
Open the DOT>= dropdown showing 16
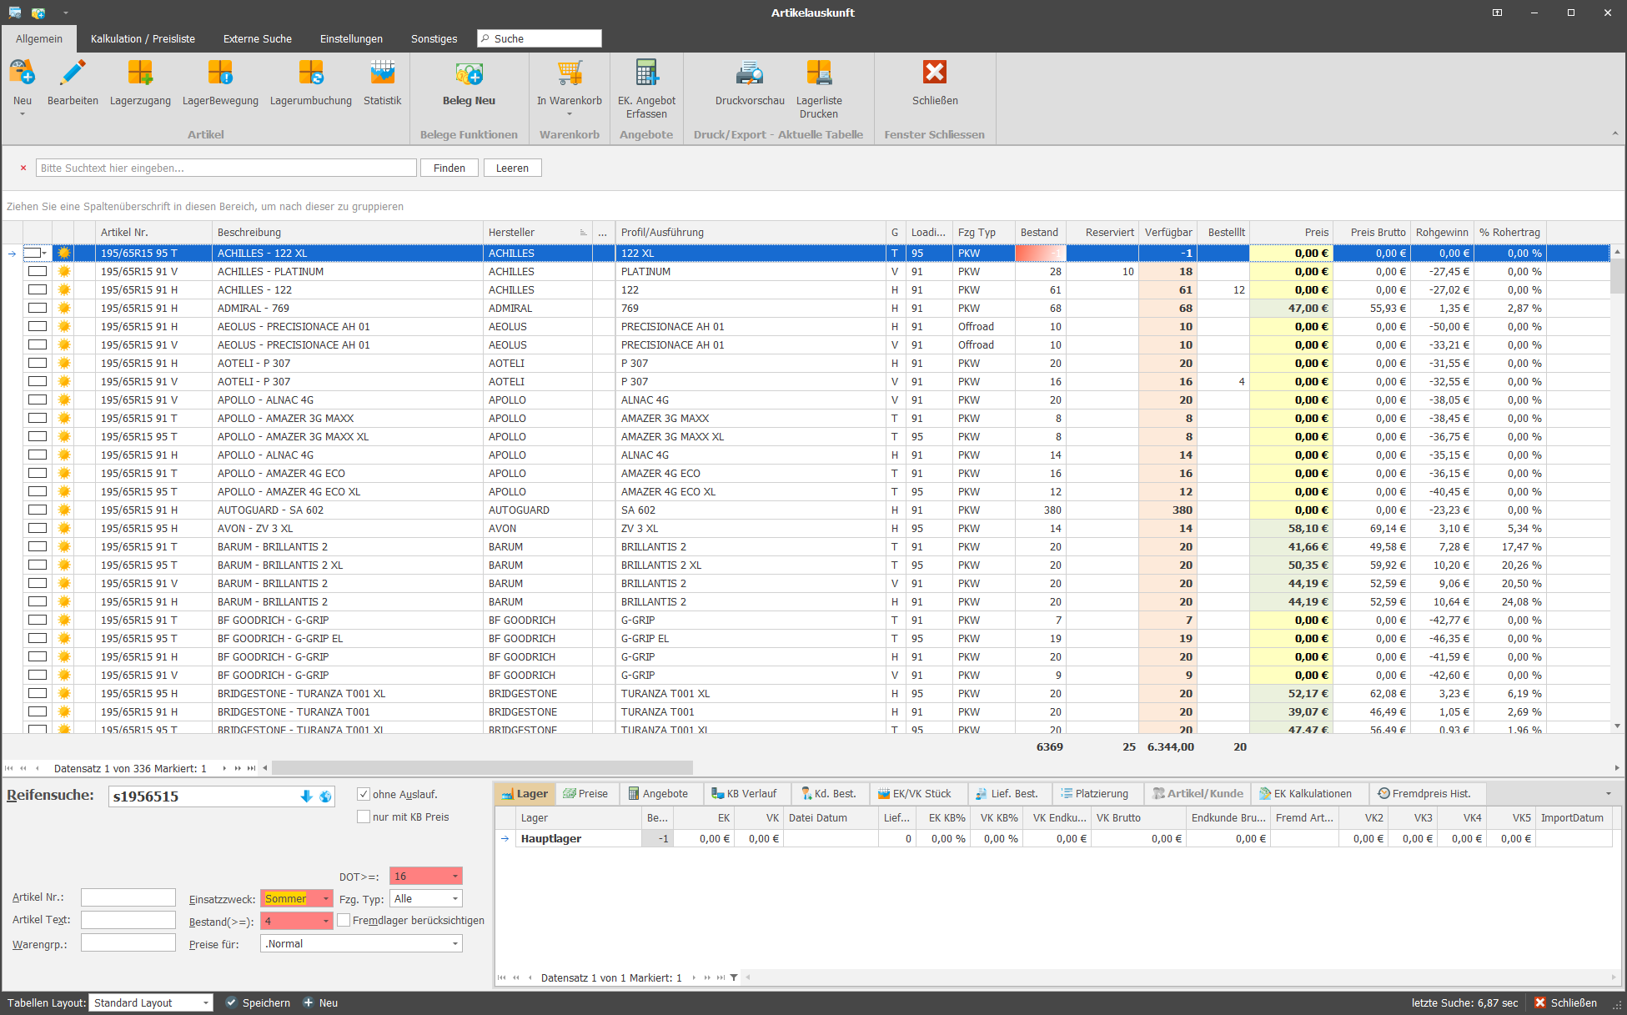pyautogui.click(x=455, y=876)
